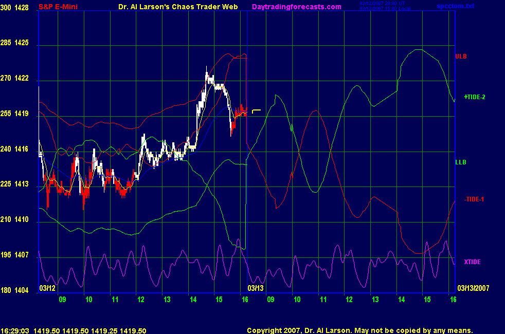Click the Daytradingforecasts.com link in the header

(297, 7)
